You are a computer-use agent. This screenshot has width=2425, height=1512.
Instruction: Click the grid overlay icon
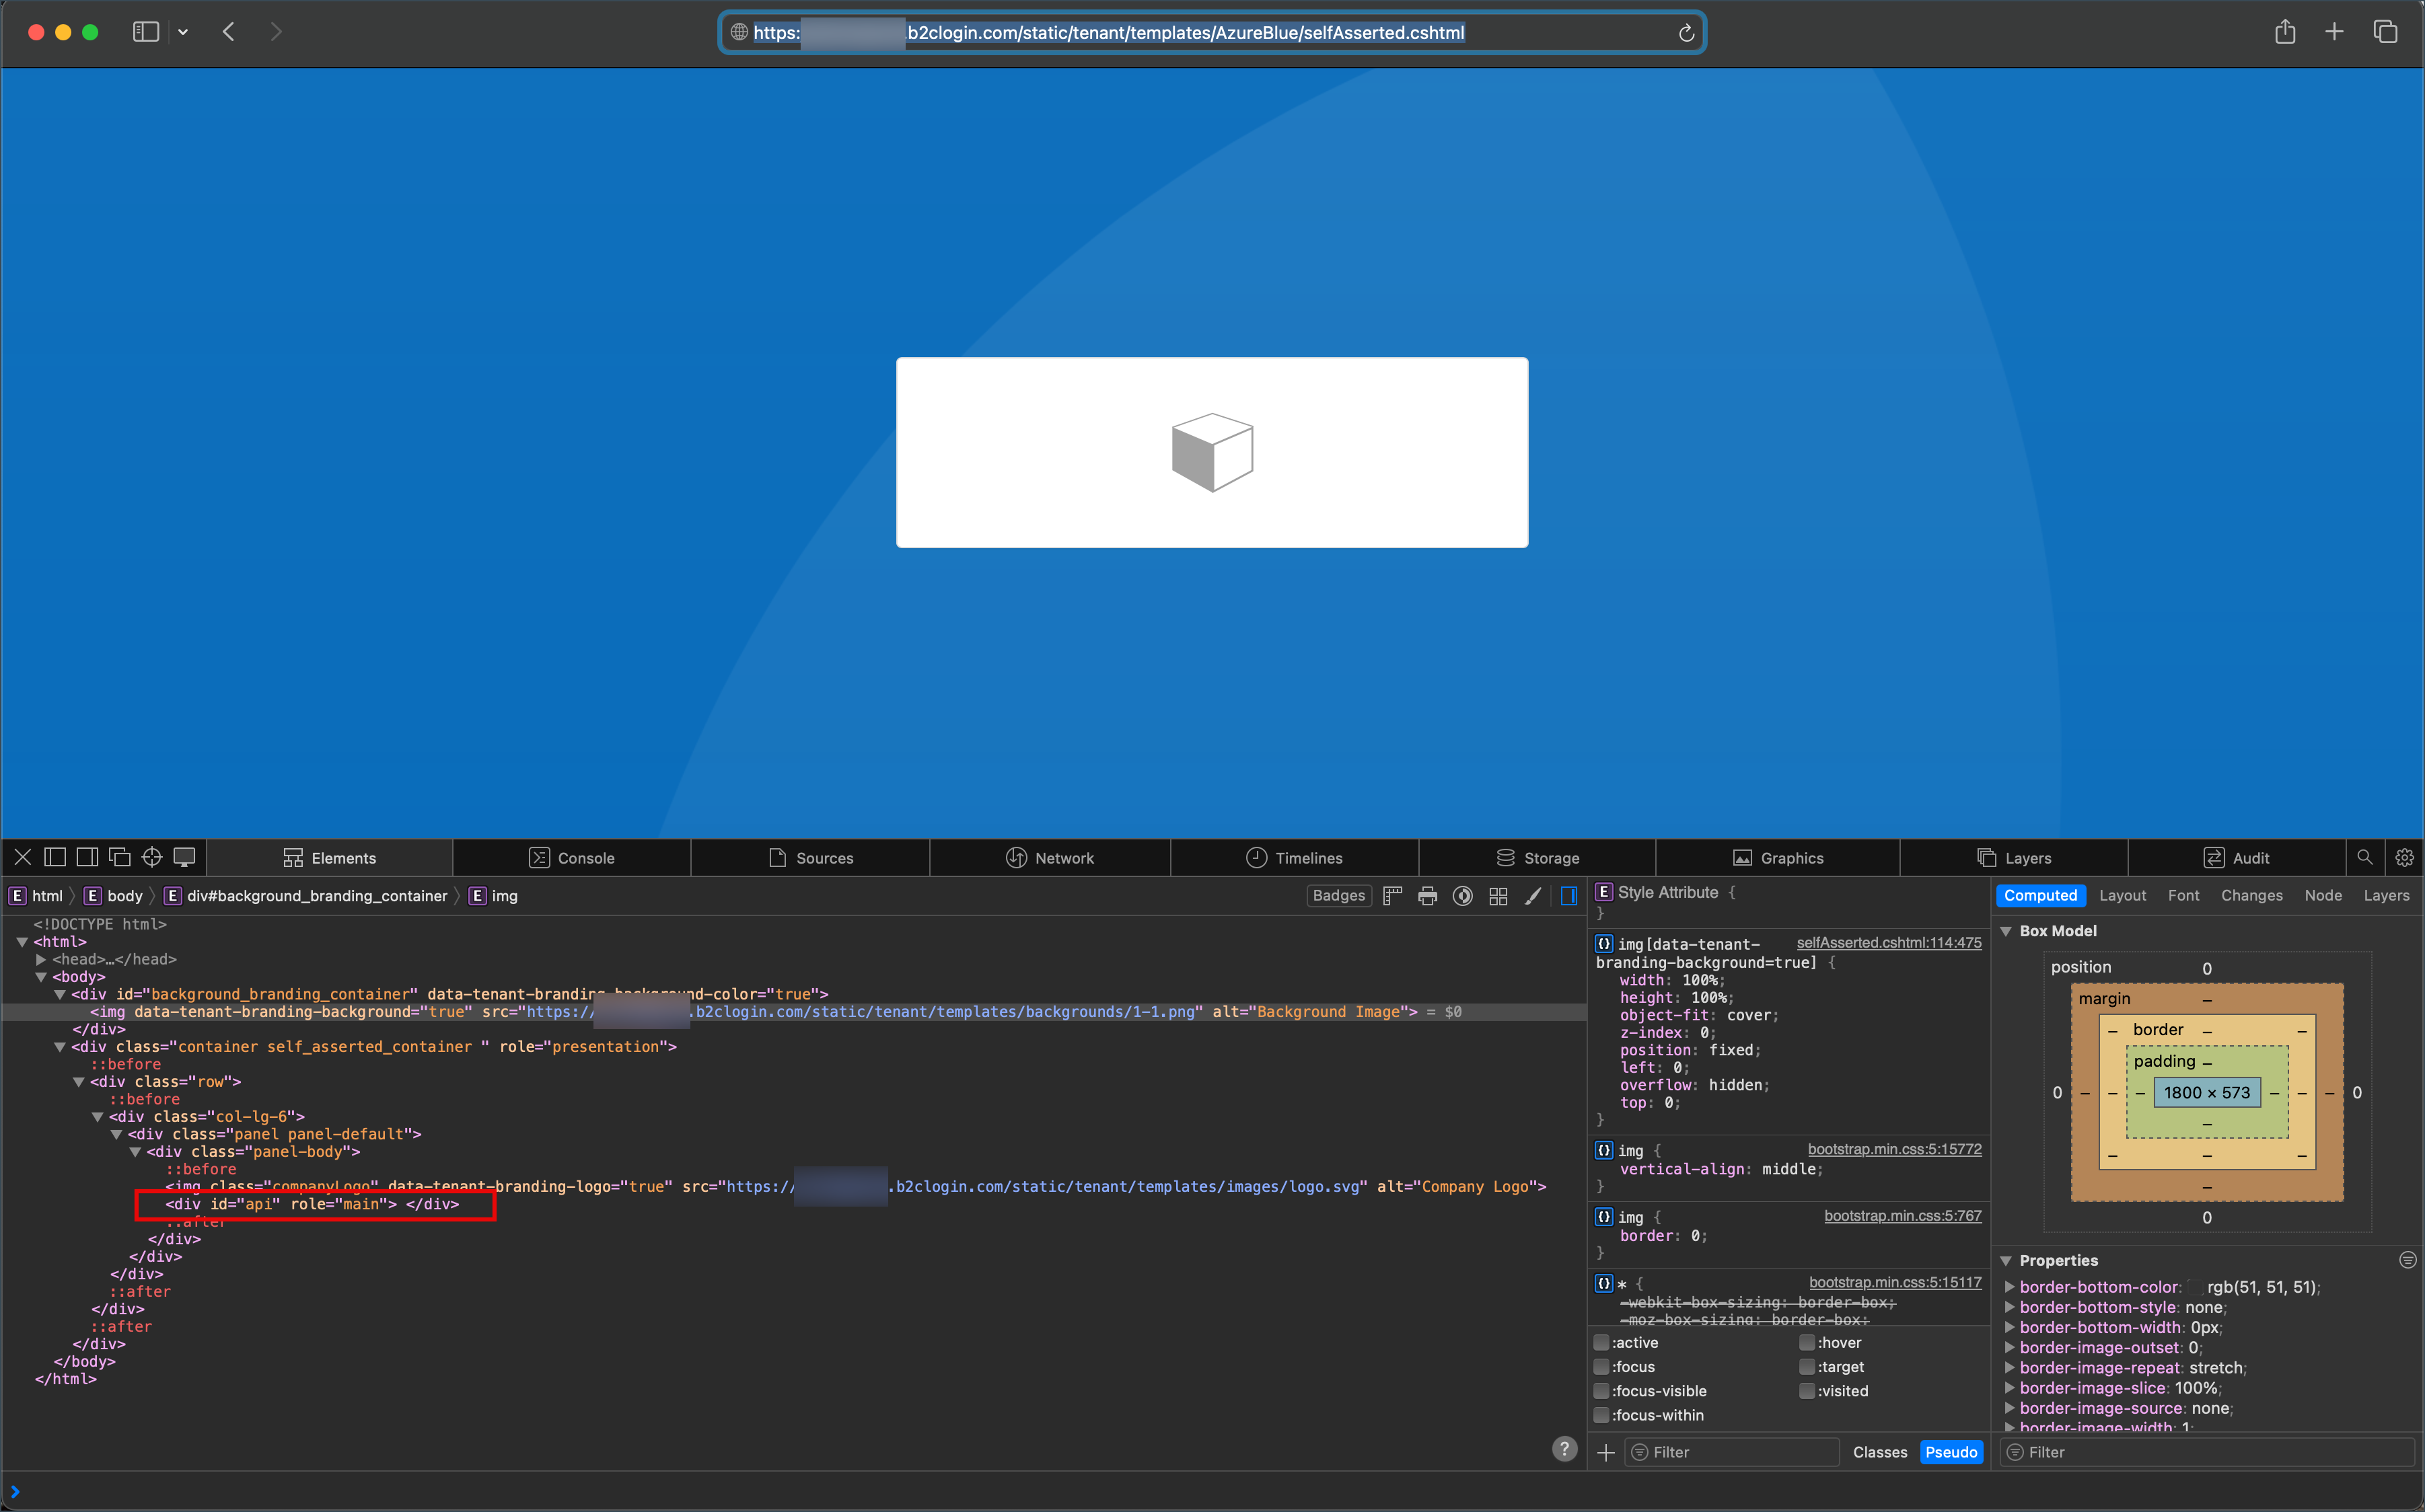coord(1498,896)
